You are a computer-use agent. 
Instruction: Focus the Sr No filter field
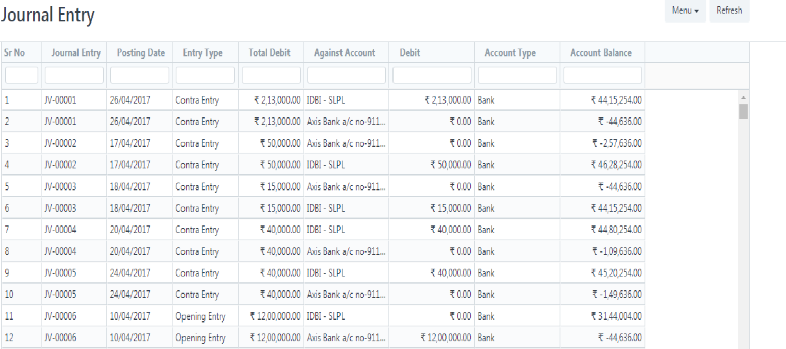tap(21, 75)
